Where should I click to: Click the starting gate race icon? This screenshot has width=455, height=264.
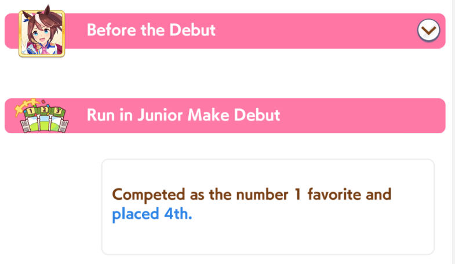42,116
